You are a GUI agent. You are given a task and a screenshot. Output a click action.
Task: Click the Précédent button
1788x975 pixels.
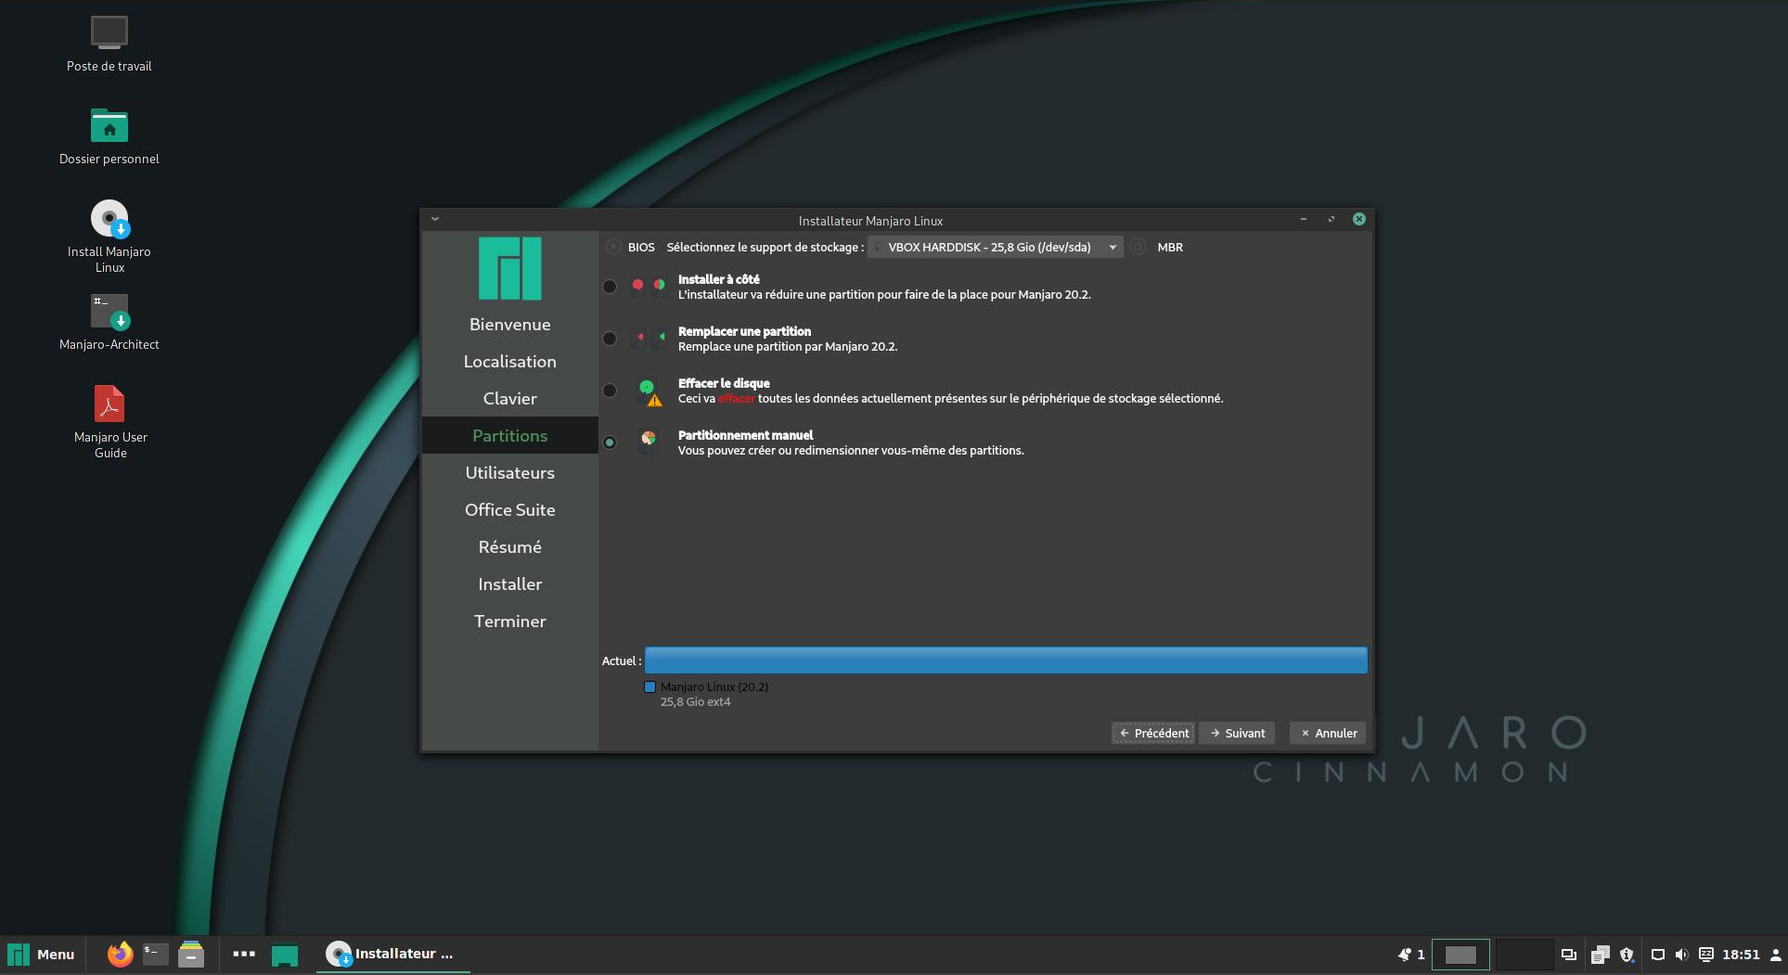(1153, 733)
